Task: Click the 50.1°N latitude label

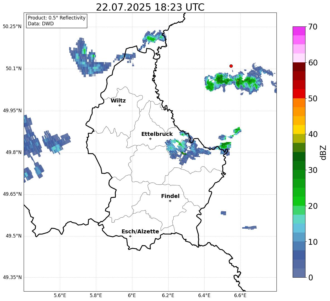Action: [13, 68]
